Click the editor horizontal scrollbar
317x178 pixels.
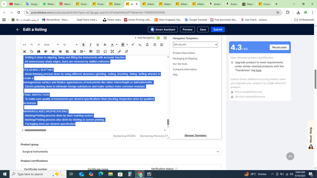(35, 130)
